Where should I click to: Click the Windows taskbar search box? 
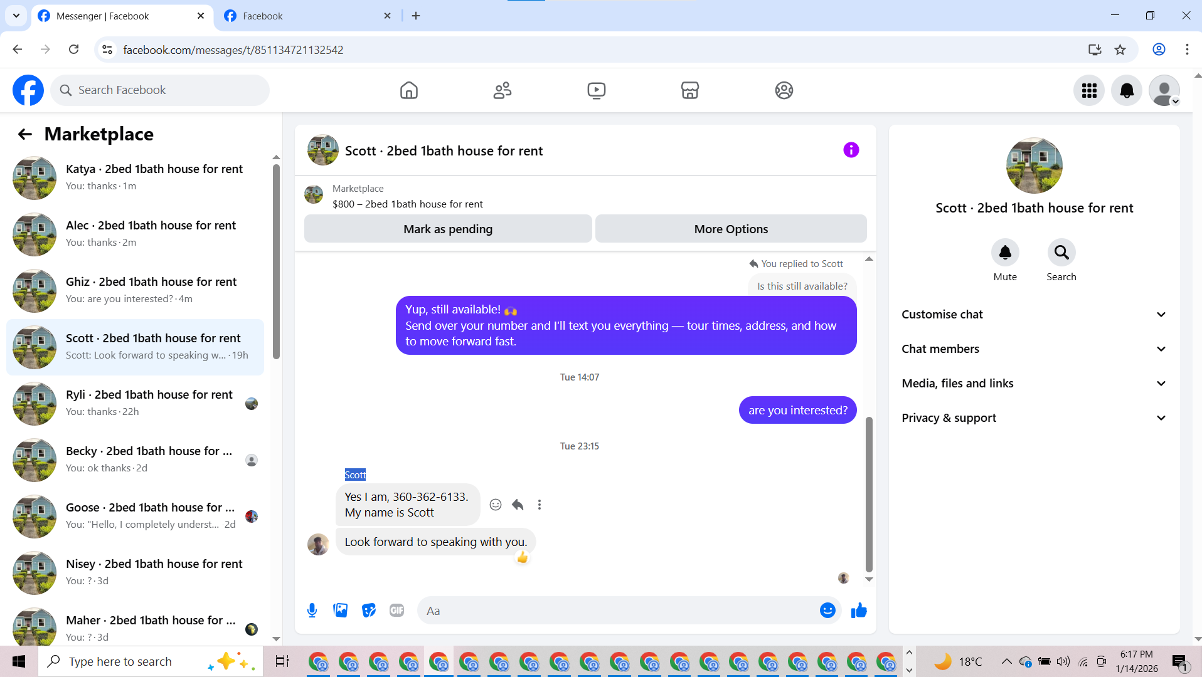(151, 661)
